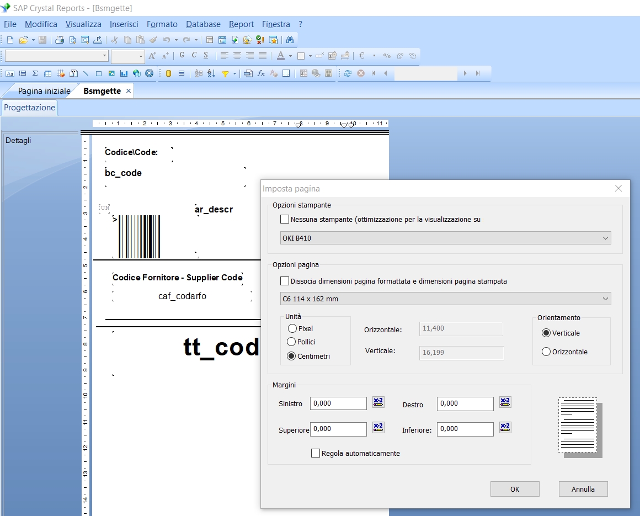The height and width of the screenshot is (516, 640).
Task: Check the Regola automaticamente option
Action: (316, 453)
